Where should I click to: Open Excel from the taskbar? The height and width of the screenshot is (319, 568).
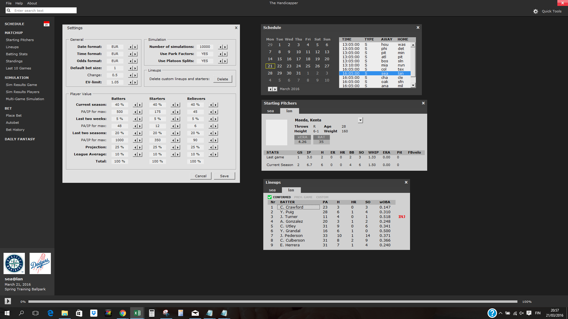(137, 313)
